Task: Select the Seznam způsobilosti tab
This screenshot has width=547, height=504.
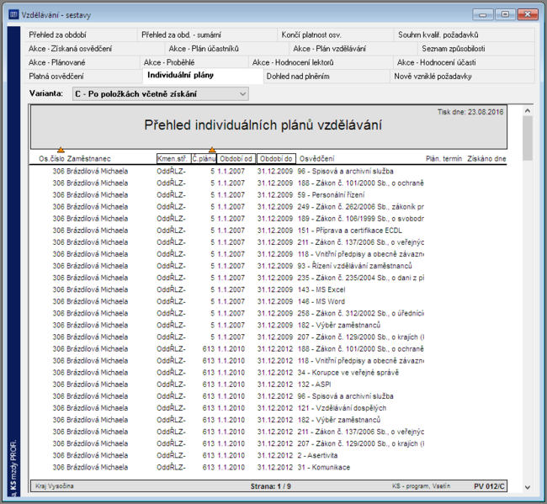Action: pos(453,49)
